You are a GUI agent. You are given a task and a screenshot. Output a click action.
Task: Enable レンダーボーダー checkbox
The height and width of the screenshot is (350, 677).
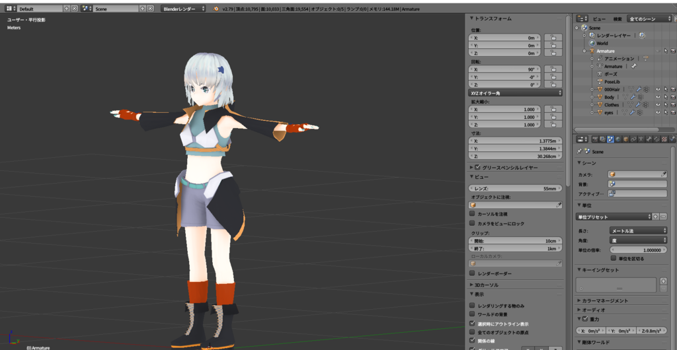pos(472,273)
